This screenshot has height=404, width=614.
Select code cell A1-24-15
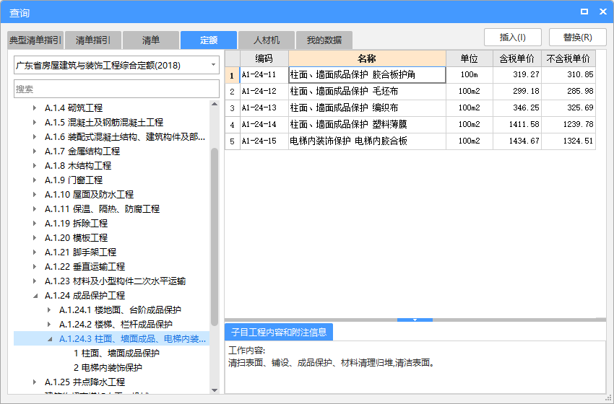tap(264, 141)
